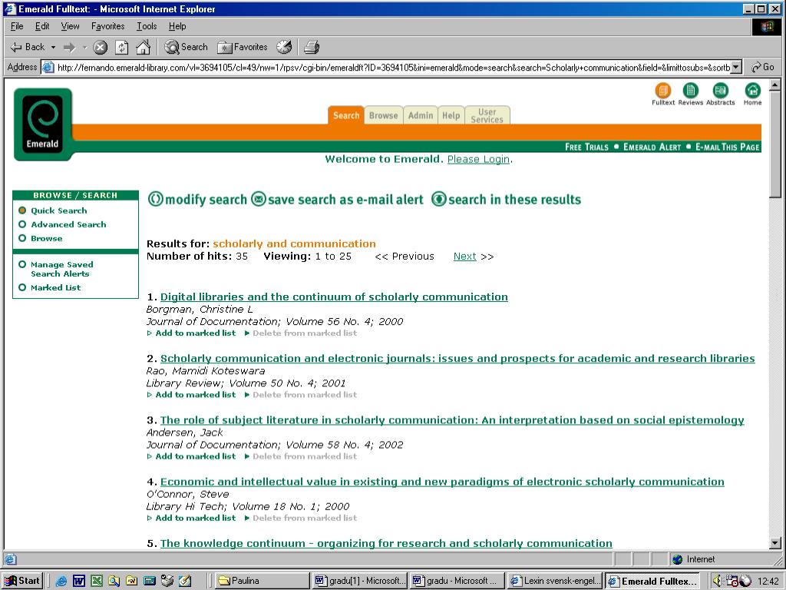Open the address bar dropdown arrow

point(736,67)
